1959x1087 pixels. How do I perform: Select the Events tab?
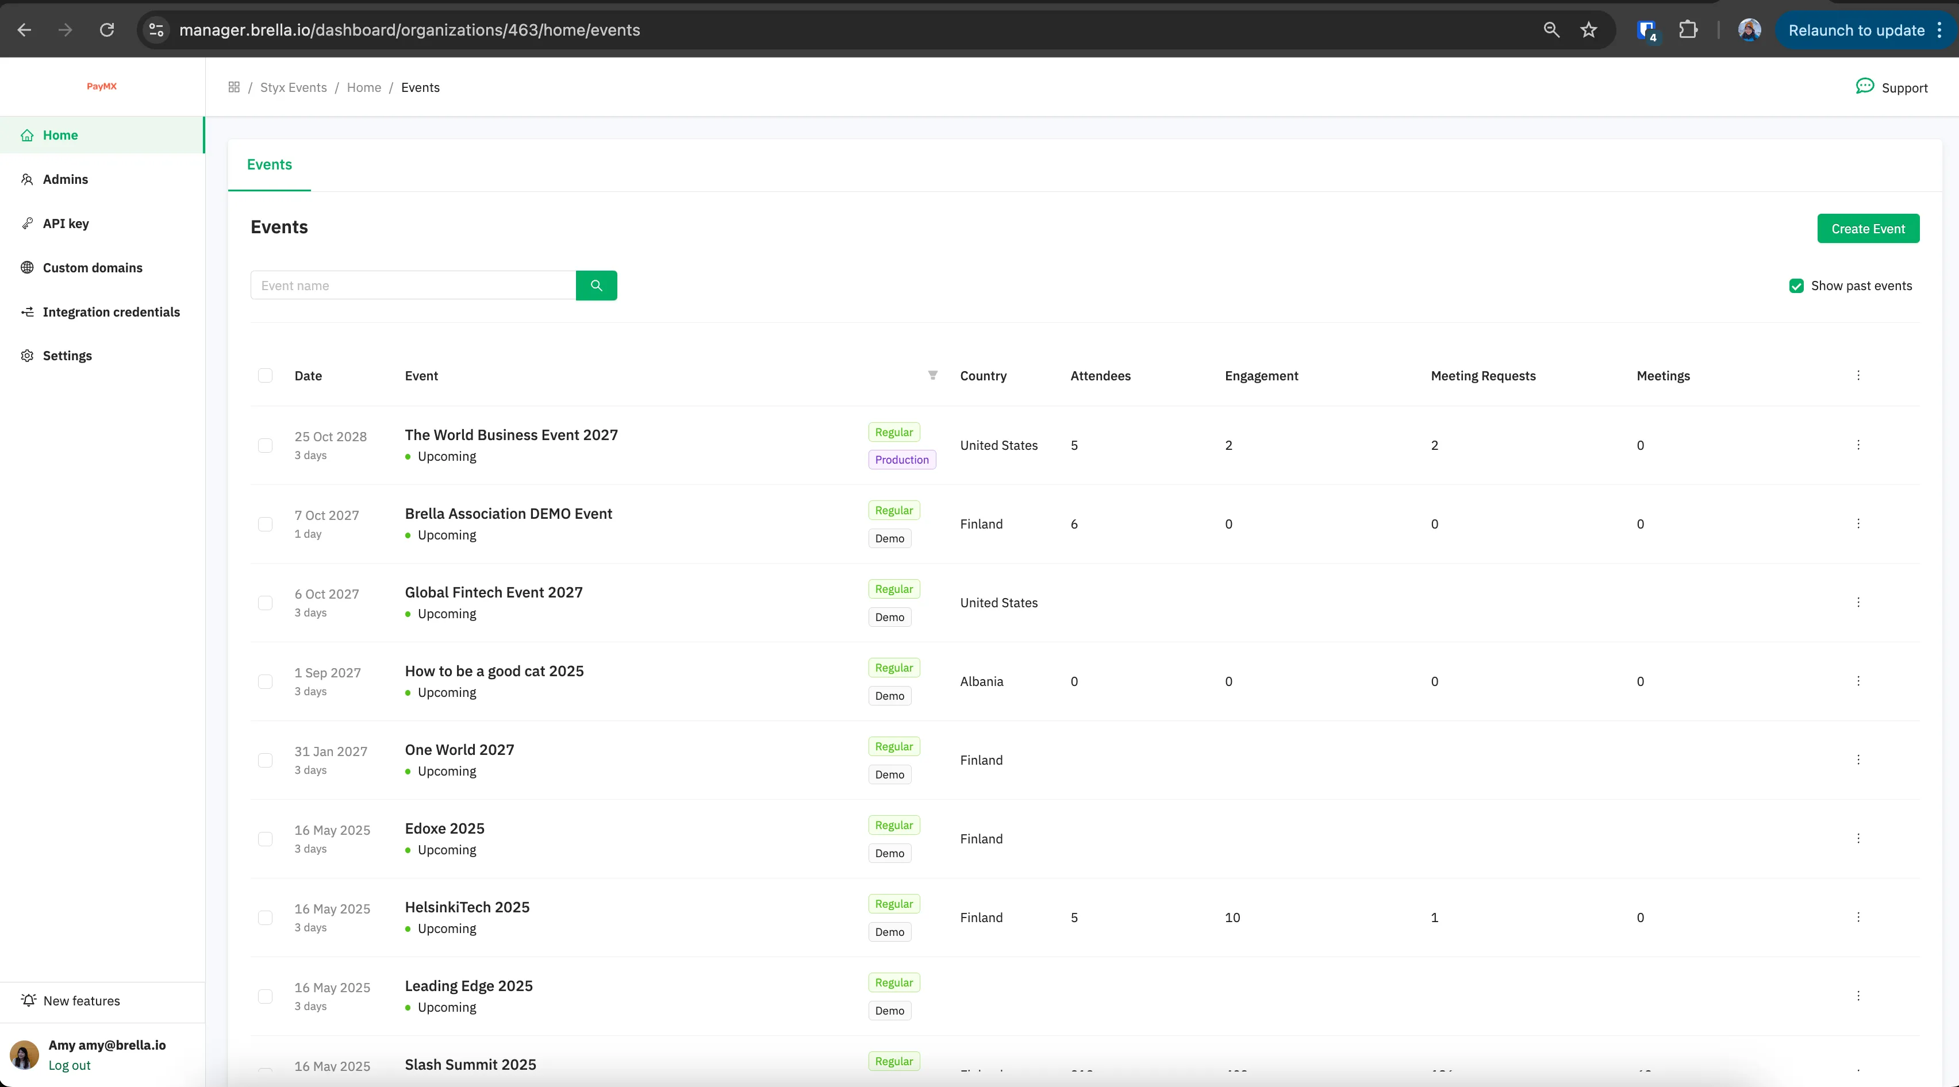[269, 164]
